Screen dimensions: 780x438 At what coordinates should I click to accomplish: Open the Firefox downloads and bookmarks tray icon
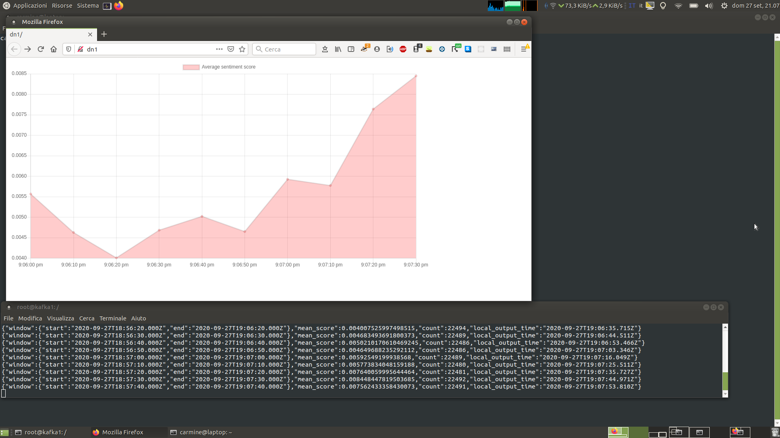coord(325,49)
